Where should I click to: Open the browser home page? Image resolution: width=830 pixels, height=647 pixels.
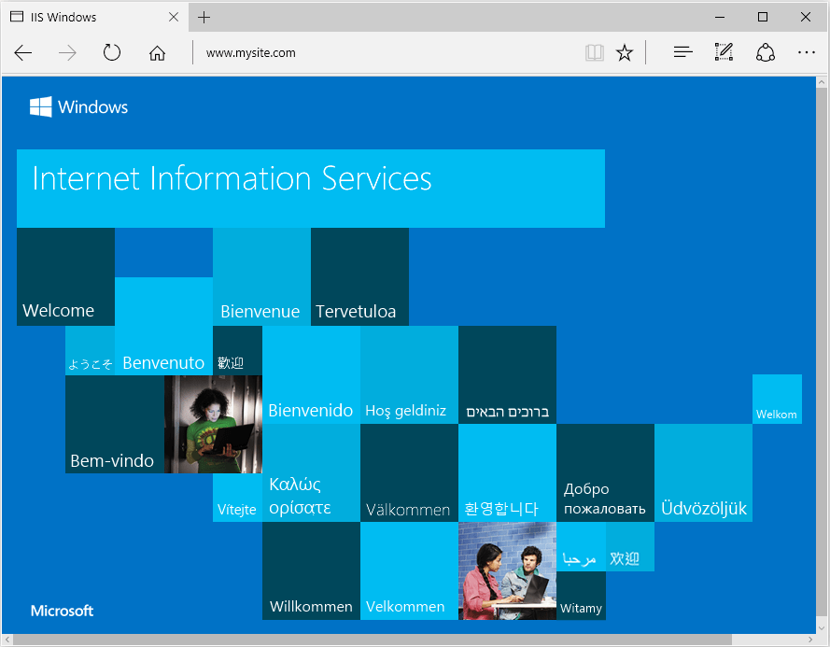click(x=157, y=52)
